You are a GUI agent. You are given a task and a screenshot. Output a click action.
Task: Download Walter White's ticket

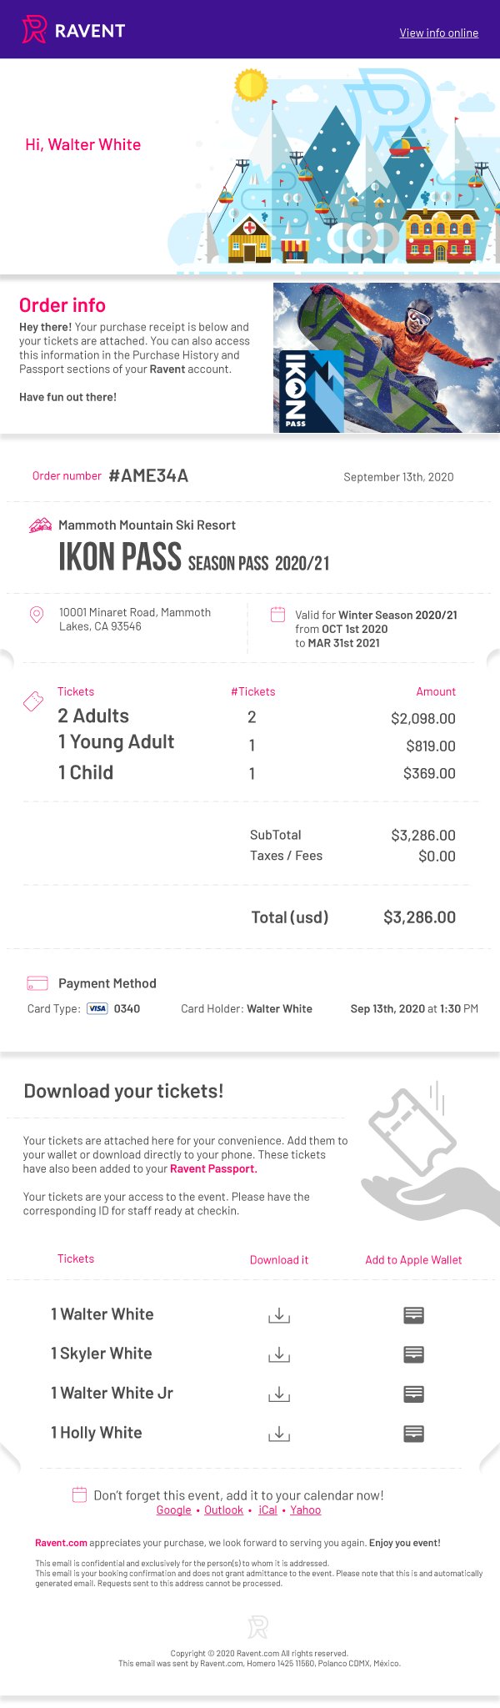click(x=279, y=1315)
